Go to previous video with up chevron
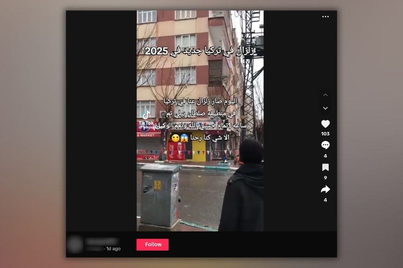Image resolution: width=403 pixels, height=268 pixels. pyautogui.click(x=325, y=95)
